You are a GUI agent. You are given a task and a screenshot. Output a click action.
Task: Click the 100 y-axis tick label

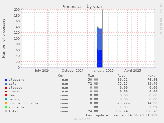[17, 38]
